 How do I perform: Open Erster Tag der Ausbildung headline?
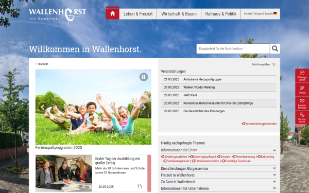click(117, 161)
